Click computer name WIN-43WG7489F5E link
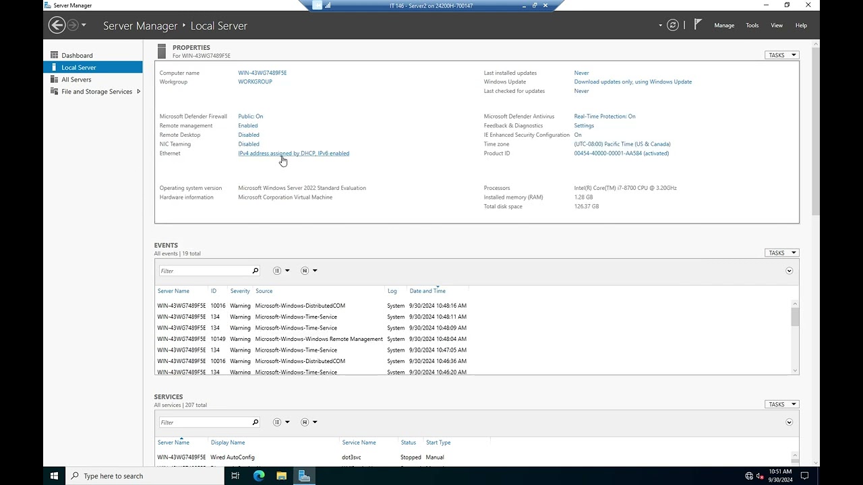 point(262,73)
